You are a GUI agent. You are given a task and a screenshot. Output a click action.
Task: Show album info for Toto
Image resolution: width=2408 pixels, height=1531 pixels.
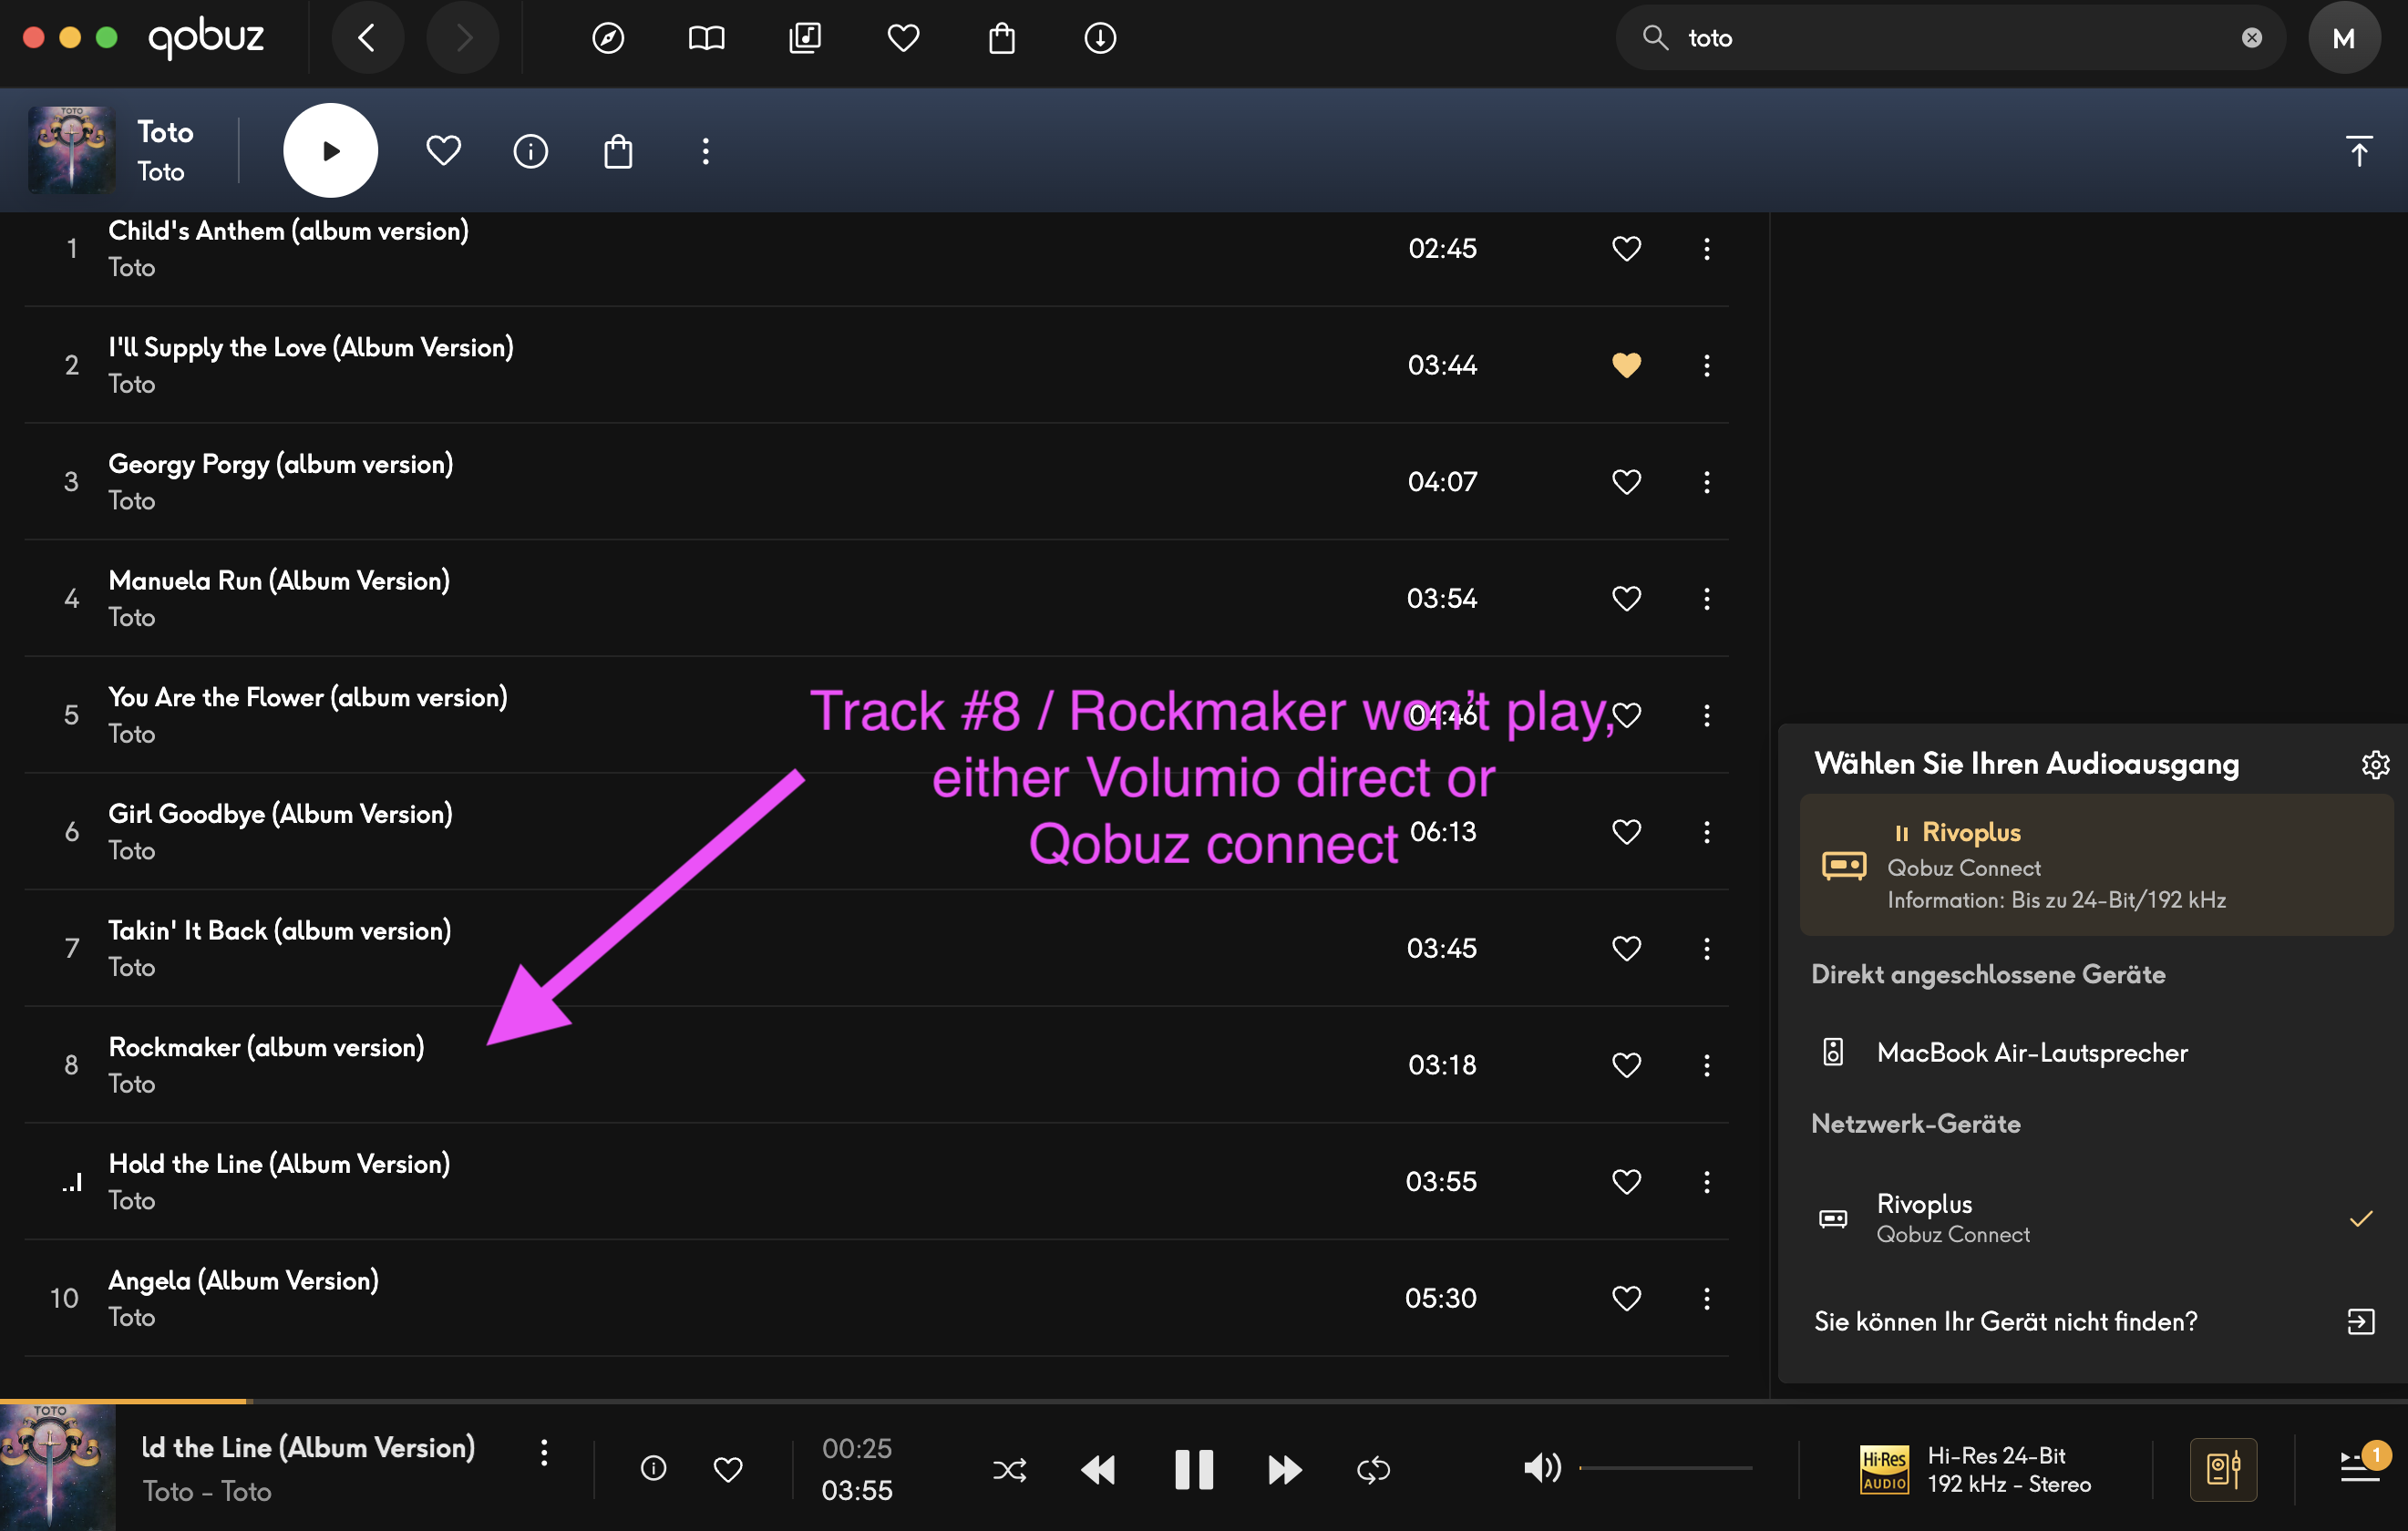point(530,151)
